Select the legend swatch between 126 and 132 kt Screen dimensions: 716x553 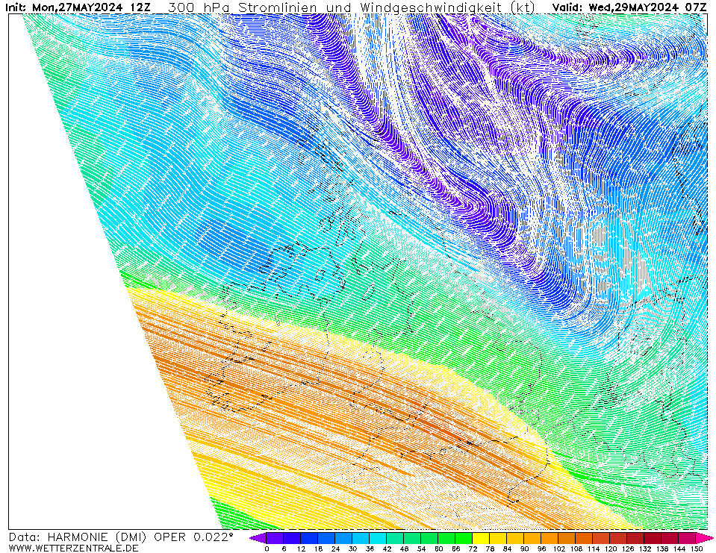tap(636, 538)
